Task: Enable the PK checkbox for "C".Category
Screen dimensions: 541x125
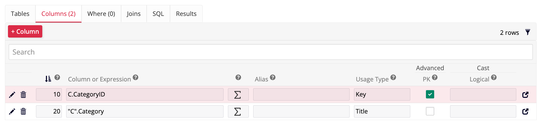Action: (x=430, y=111)
